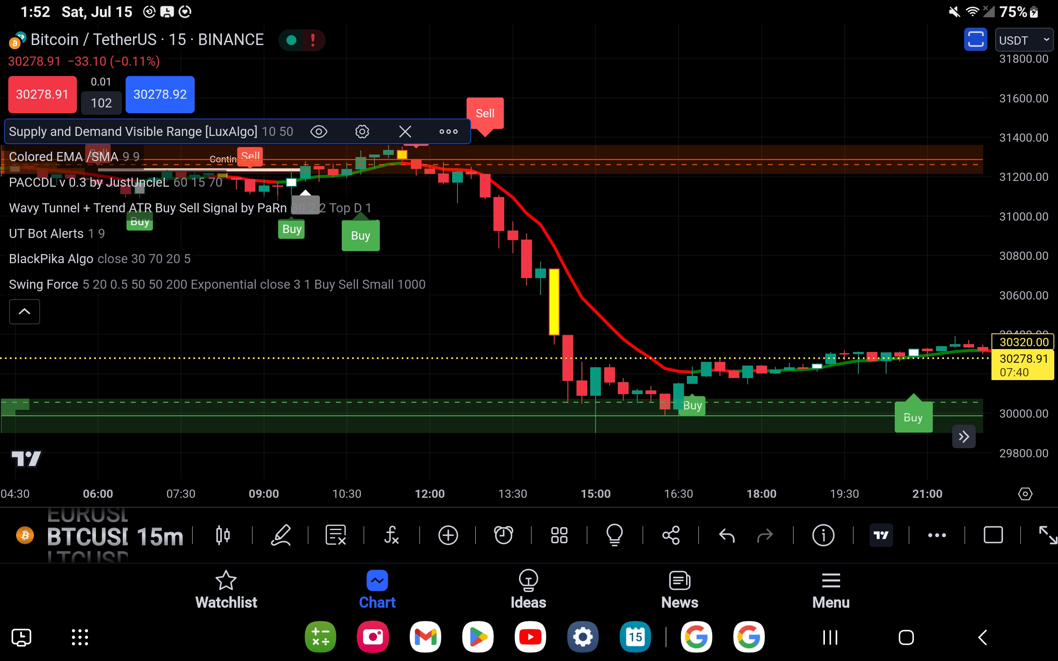This screenshot has width=1058, height=661.
Task: Tap the order quantity 102 field
Action: pyautogui.click(x=101, y=103)
